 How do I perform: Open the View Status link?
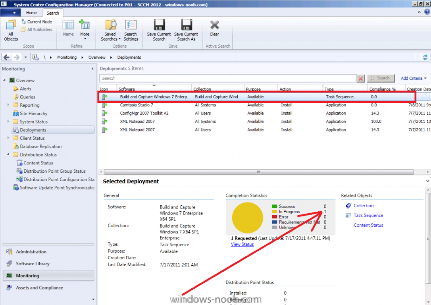click(242, 244)
